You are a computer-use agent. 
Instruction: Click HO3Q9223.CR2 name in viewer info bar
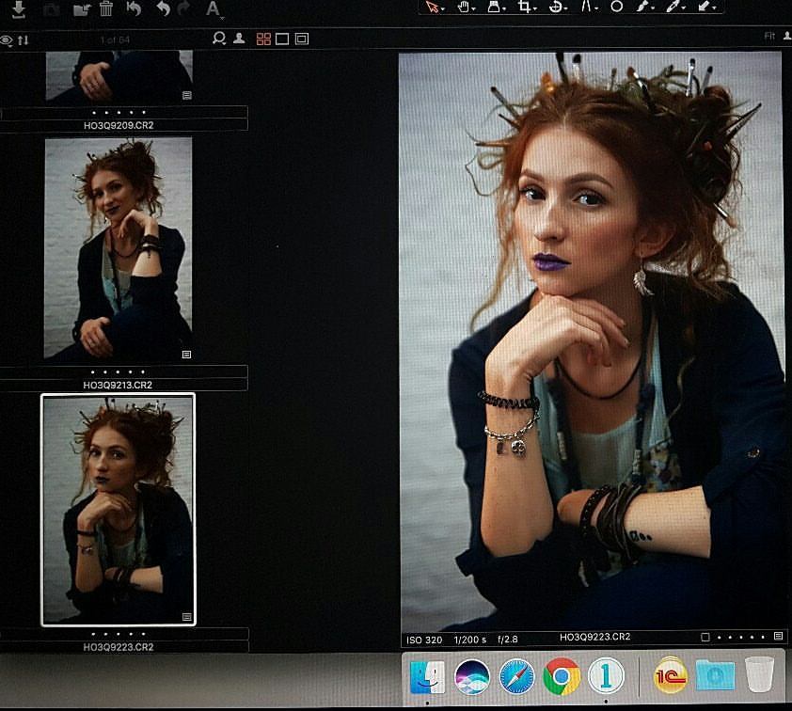point(594,637)
